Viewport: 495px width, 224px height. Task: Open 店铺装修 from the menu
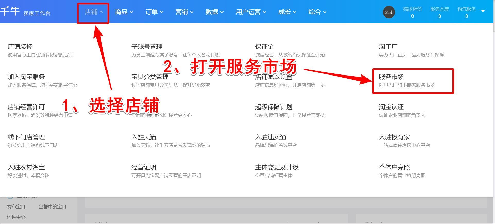[20, 47]
